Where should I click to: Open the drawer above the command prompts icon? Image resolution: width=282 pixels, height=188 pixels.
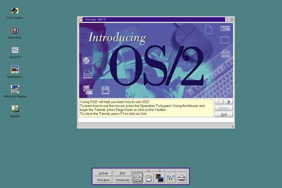click(x=160, y=171)
